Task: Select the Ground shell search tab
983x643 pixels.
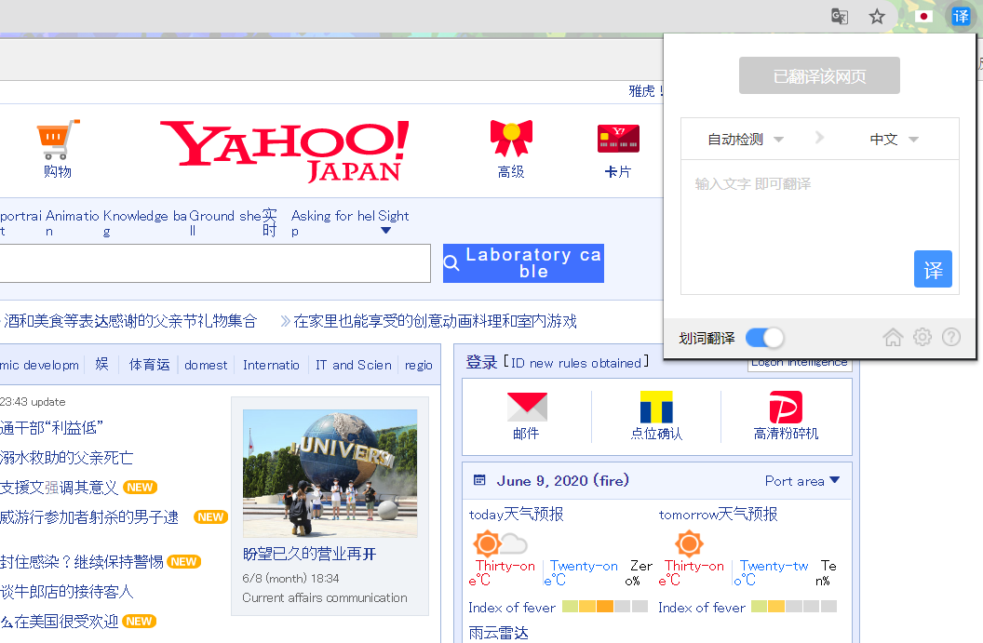Action: 224,222
